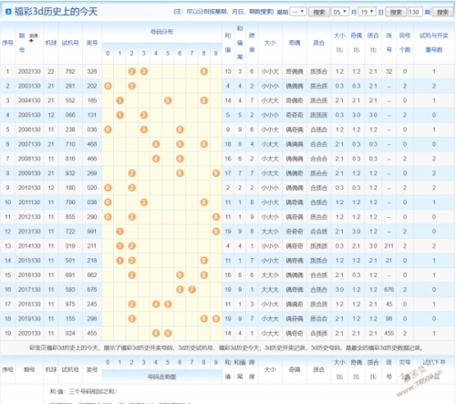Click orange ball 2 in row 2014130
456x404 pixels.
click(132, 246)
